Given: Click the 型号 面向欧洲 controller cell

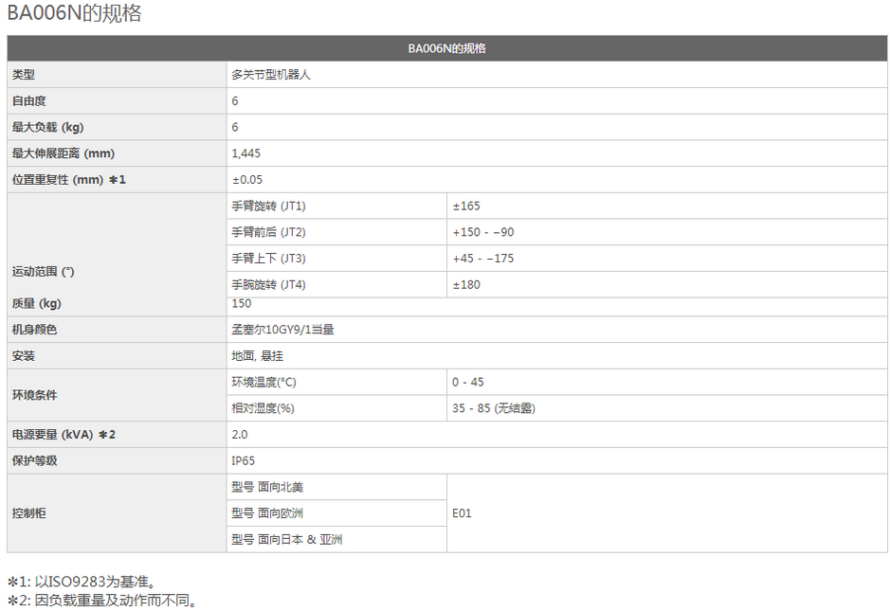Looking at the screenshot, I should [x=281, y=513].
